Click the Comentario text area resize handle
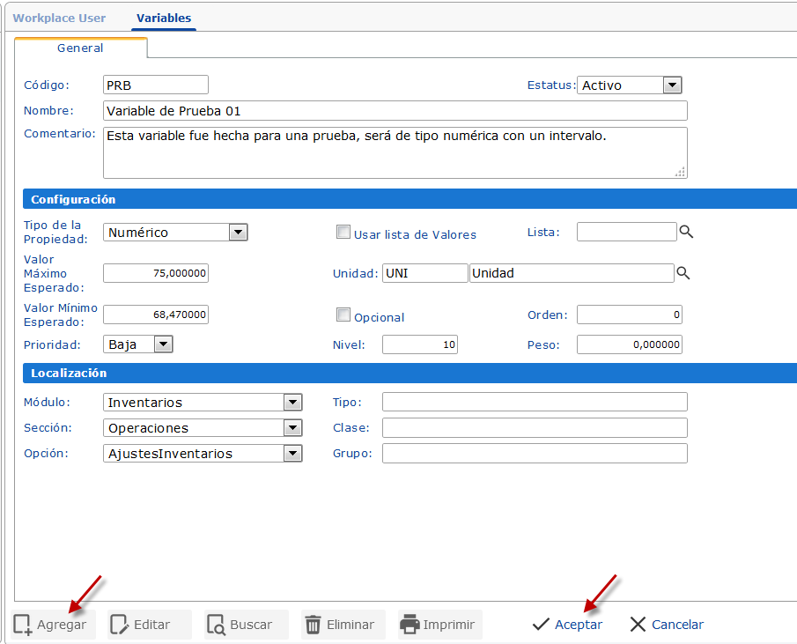This screenshot has height=644, width=797. pos(680,172)
